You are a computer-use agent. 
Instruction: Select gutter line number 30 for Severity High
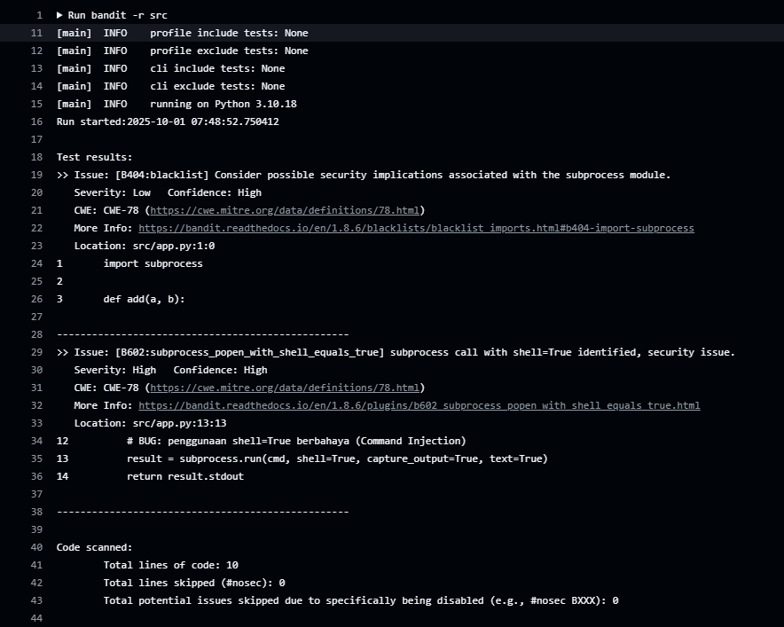point(36,370)
